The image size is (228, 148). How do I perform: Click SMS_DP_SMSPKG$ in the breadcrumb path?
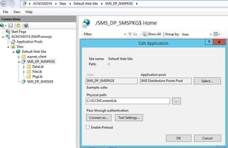pyautogui.click(x=119, y=4)
